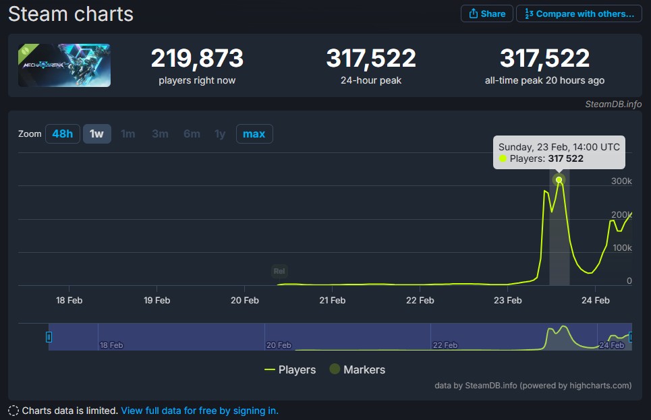Screen dimensions: 651x420
Task: Click the all-time peak 20 hours ago text
Action: (x=544, y=80)
